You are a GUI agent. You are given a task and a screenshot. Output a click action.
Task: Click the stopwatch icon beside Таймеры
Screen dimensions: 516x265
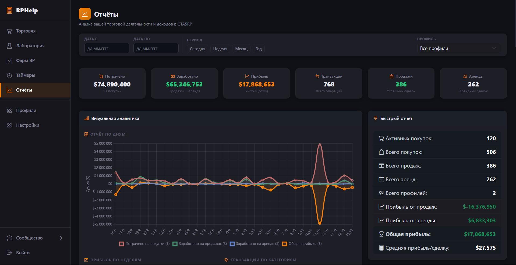pos(9,75)
